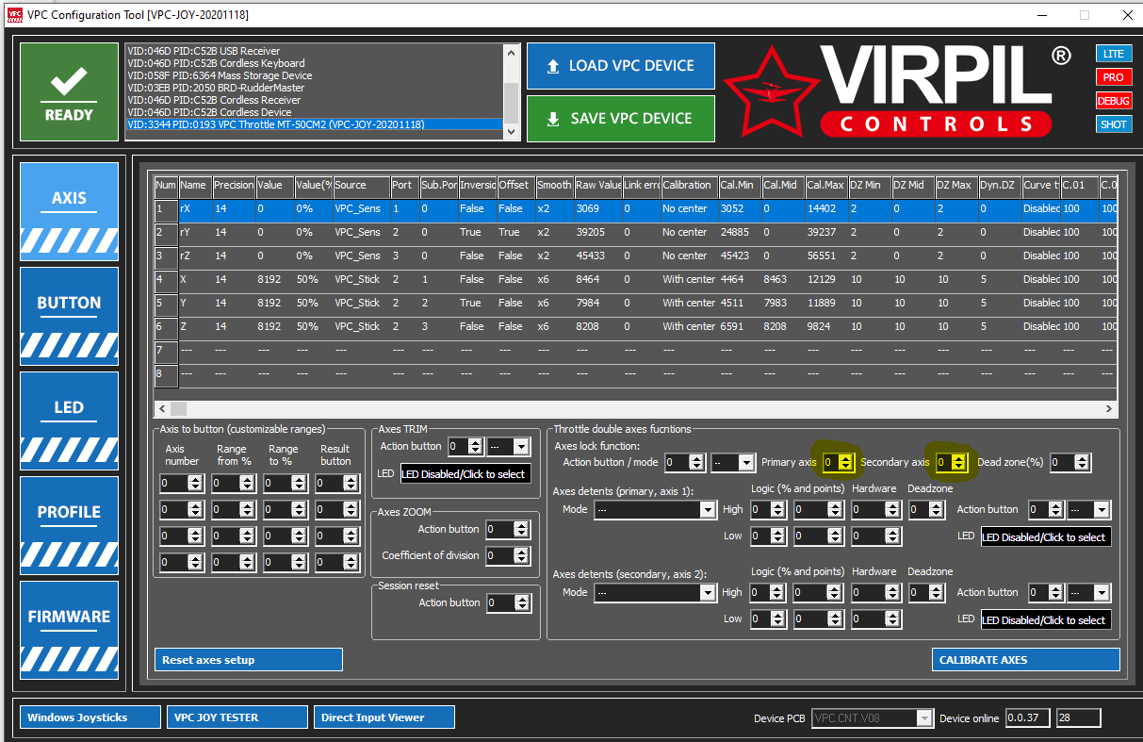Viewport: 1143px width, 742px height.
Task: Click the green READY checkmark button
Action: point(69,91)
